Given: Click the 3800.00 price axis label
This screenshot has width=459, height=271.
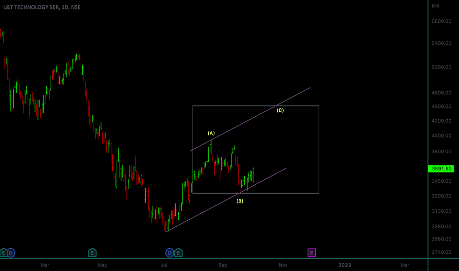Looking at the screenshot, I should click(441, 151).
